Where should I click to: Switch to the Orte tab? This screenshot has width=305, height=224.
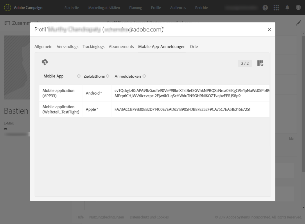tap(194, 47)
